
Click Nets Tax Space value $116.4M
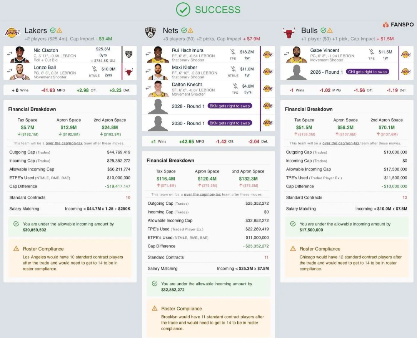(166, 179)
